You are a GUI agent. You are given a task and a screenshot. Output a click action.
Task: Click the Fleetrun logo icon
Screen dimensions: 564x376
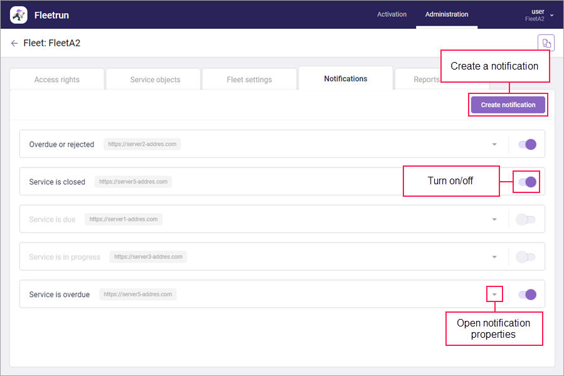18,15
